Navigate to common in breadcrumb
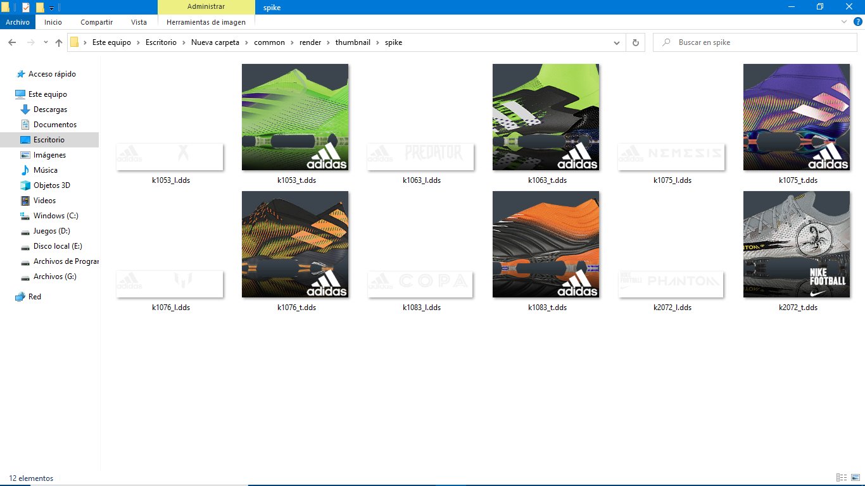Viewport: 865px width, 486px height. (x=270, y=42)
